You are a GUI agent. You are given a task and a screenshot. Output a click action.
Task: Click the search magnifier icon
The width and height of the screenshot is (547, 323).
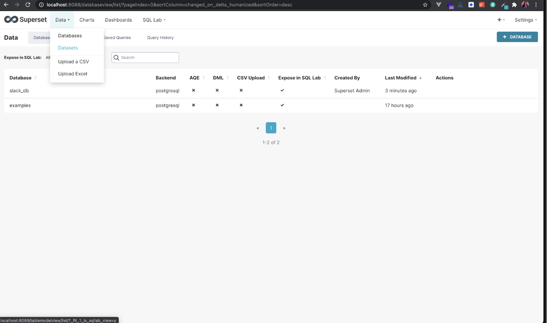tap(116, 58)
